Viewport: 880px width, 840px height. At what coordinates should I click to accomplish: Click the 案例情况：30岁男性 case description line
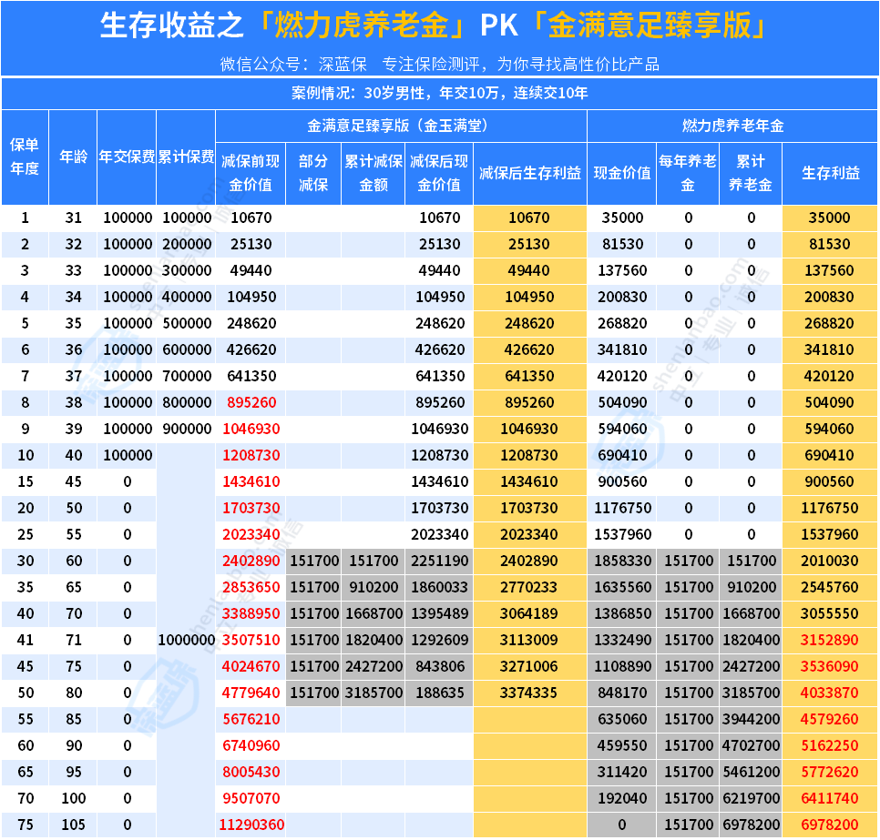(439, 93)
